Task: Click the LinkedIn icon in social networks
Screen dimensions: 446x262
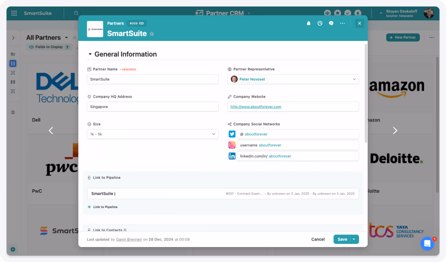Action: (232, 156)
